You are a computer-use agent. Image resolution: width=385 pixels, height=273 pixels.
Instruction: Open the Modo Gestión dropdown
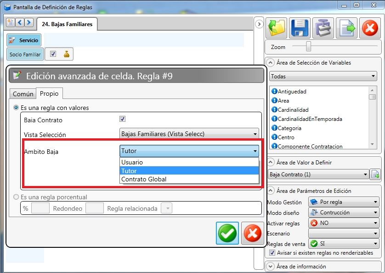344,202
